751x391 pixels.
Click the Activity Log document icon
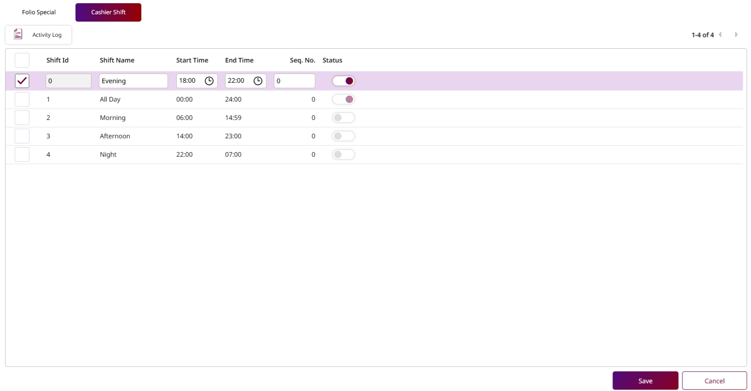pos(18,34)
